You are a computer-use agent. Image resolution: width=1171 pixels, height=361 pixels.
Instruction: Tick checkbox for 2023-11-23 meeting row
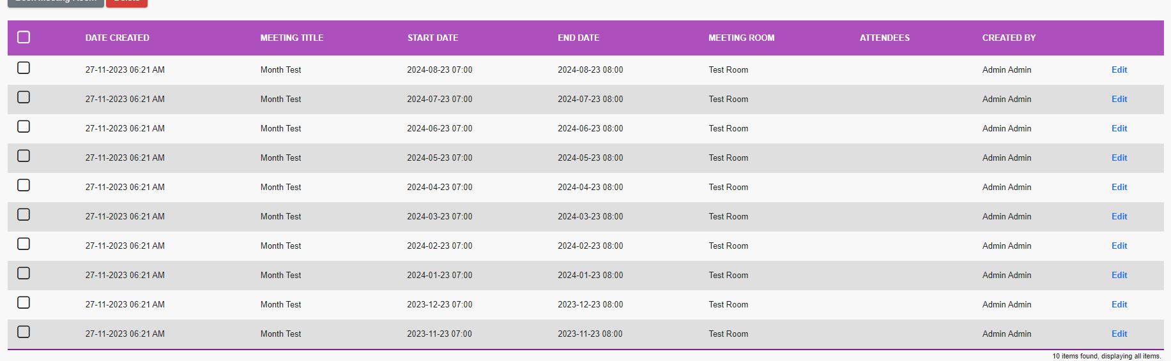click(24, 332)
